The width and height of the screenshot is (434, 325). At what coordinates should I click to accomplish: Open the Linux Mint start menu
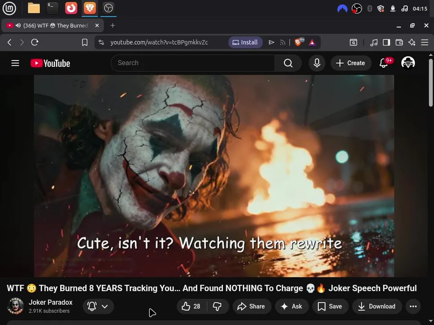click(x=9, y=8)
